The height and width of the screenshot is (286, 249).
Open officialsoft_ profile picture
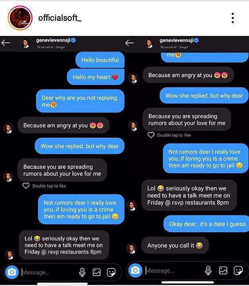pyautogui.click(x=20, y=18)
